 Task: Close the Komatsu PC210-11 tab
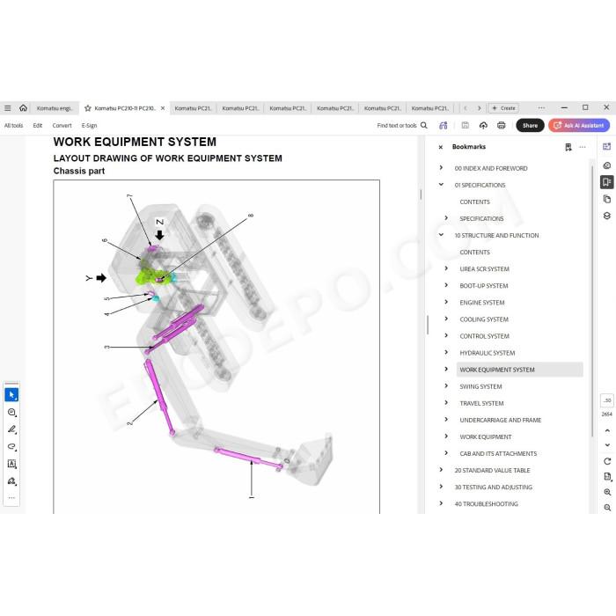pyautogui.click(x=163, y=108)
